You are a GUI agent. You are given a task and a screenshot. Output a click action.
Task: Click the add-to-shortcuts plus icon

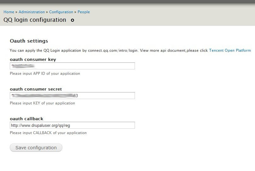pyautogui.click(x=72, y=21)
